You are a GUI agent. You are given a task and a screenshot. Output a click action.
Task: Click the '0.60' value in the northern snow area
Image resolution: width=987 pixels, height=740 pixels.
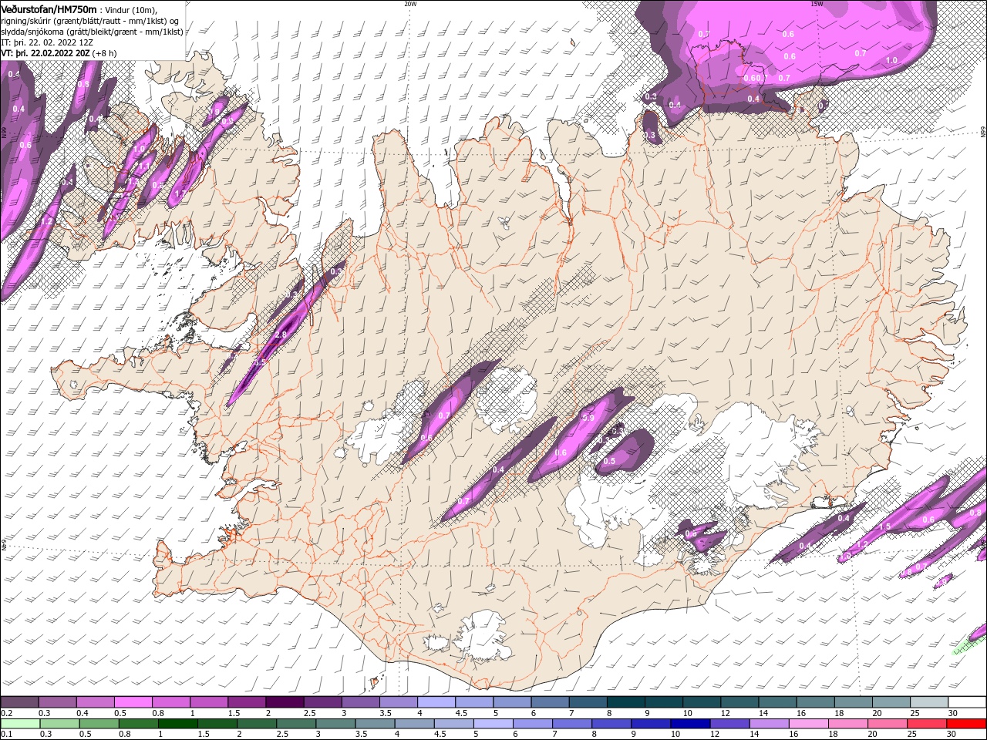tap(752, 78)
